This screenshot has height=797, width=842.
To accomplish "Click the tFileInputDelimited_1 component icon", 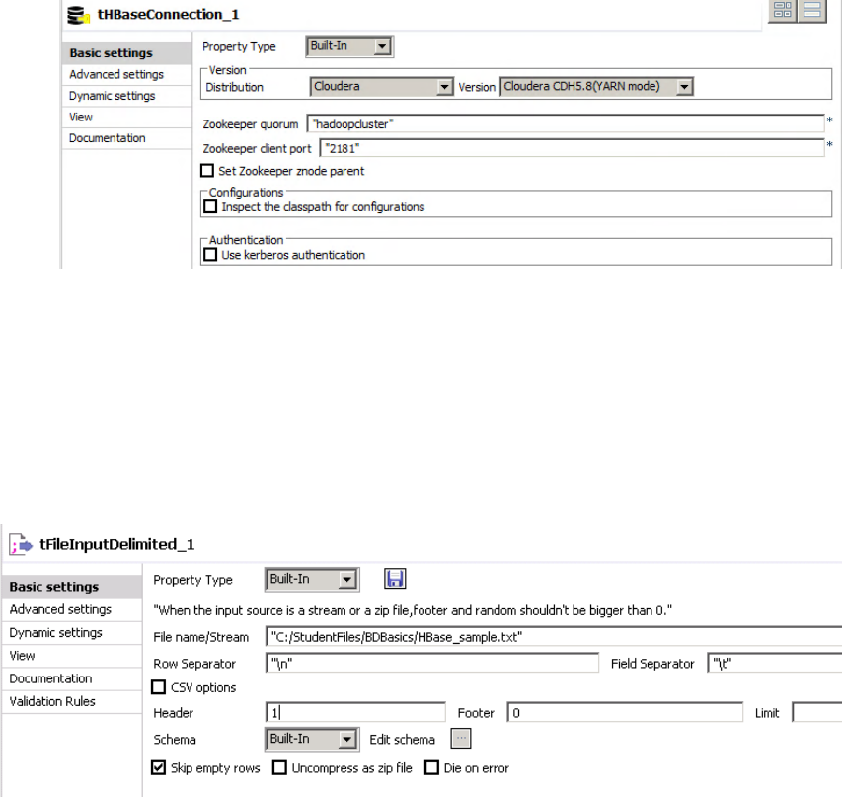I will (x=21, y=544).
